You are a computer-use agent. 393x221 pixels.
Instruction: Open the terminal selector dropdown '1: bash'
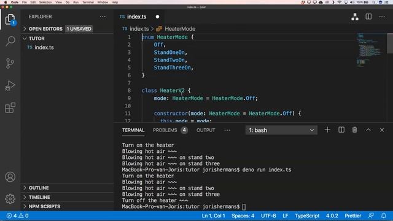tap(281, 130)
